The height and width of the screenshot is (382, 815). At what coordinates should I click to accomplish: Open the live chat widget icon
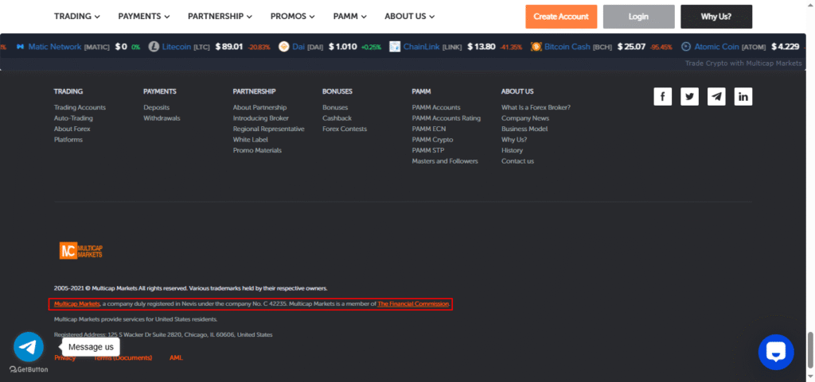click(x=776, y=352)
